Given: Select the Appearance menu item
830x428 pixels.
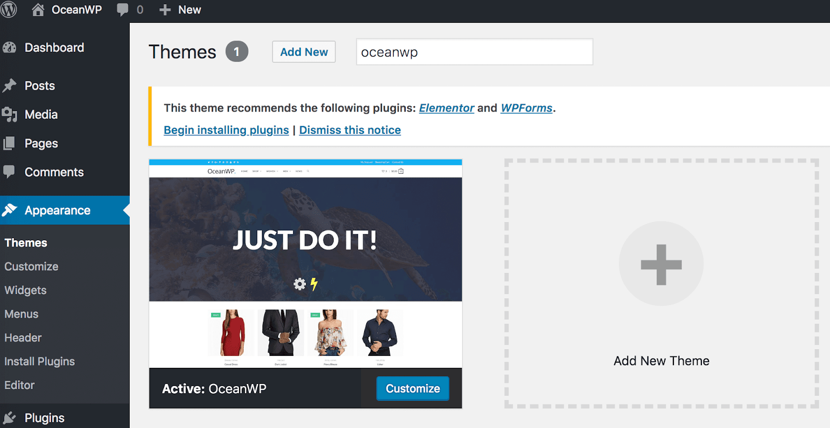Looking at the screenshot, I should pyautogui.click(x=58, y=211).
